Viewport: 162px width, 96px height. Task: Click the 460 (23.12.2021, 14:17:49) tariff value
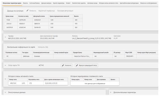tap(17, 38)
